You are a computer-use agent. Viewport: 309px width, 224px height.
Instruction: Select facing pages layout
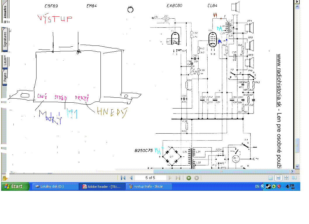pyautogui.click(x=294, y=178)
